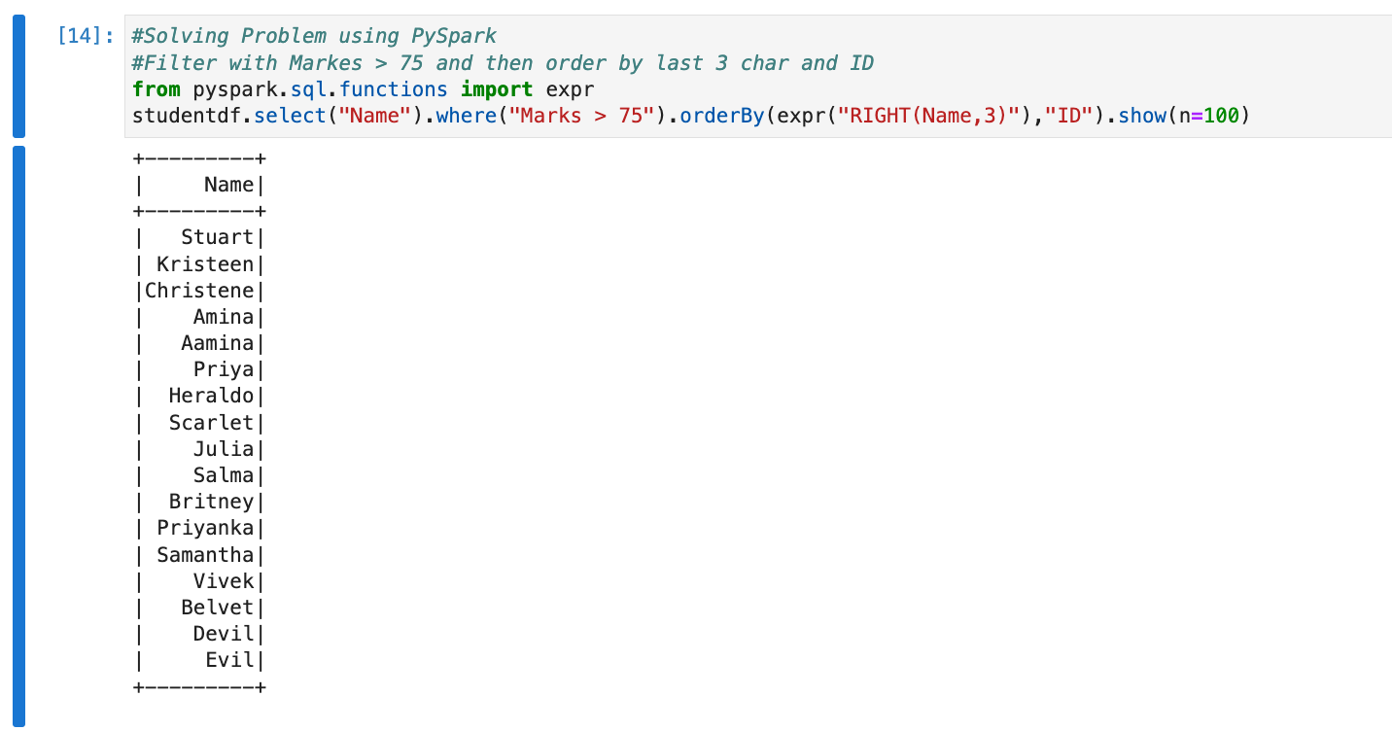Click the 'Samantha' output row
The height and width of the screenshot is (731, 1392).
pos(204,555)
